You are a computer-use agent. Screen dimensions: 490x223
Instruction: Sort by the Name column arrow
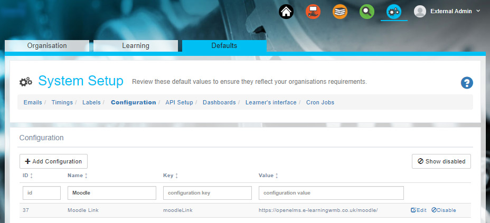86,176
